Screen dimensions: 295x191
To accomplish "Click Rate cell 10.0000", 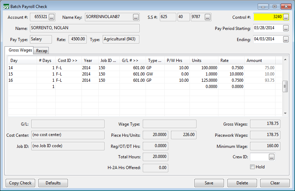I will click(x=231, y=74).
